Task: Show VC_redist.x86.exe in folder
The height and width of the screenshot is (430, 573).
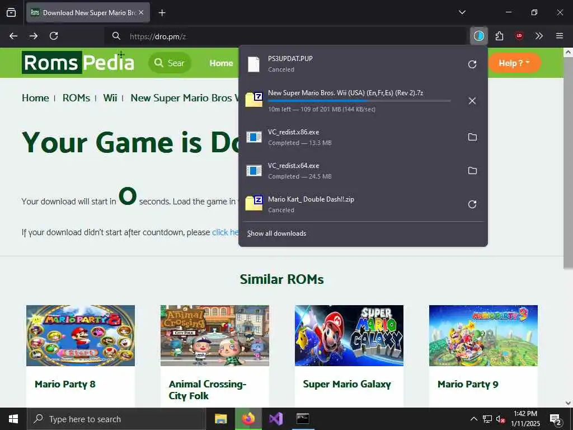Action: click(472, 137)
